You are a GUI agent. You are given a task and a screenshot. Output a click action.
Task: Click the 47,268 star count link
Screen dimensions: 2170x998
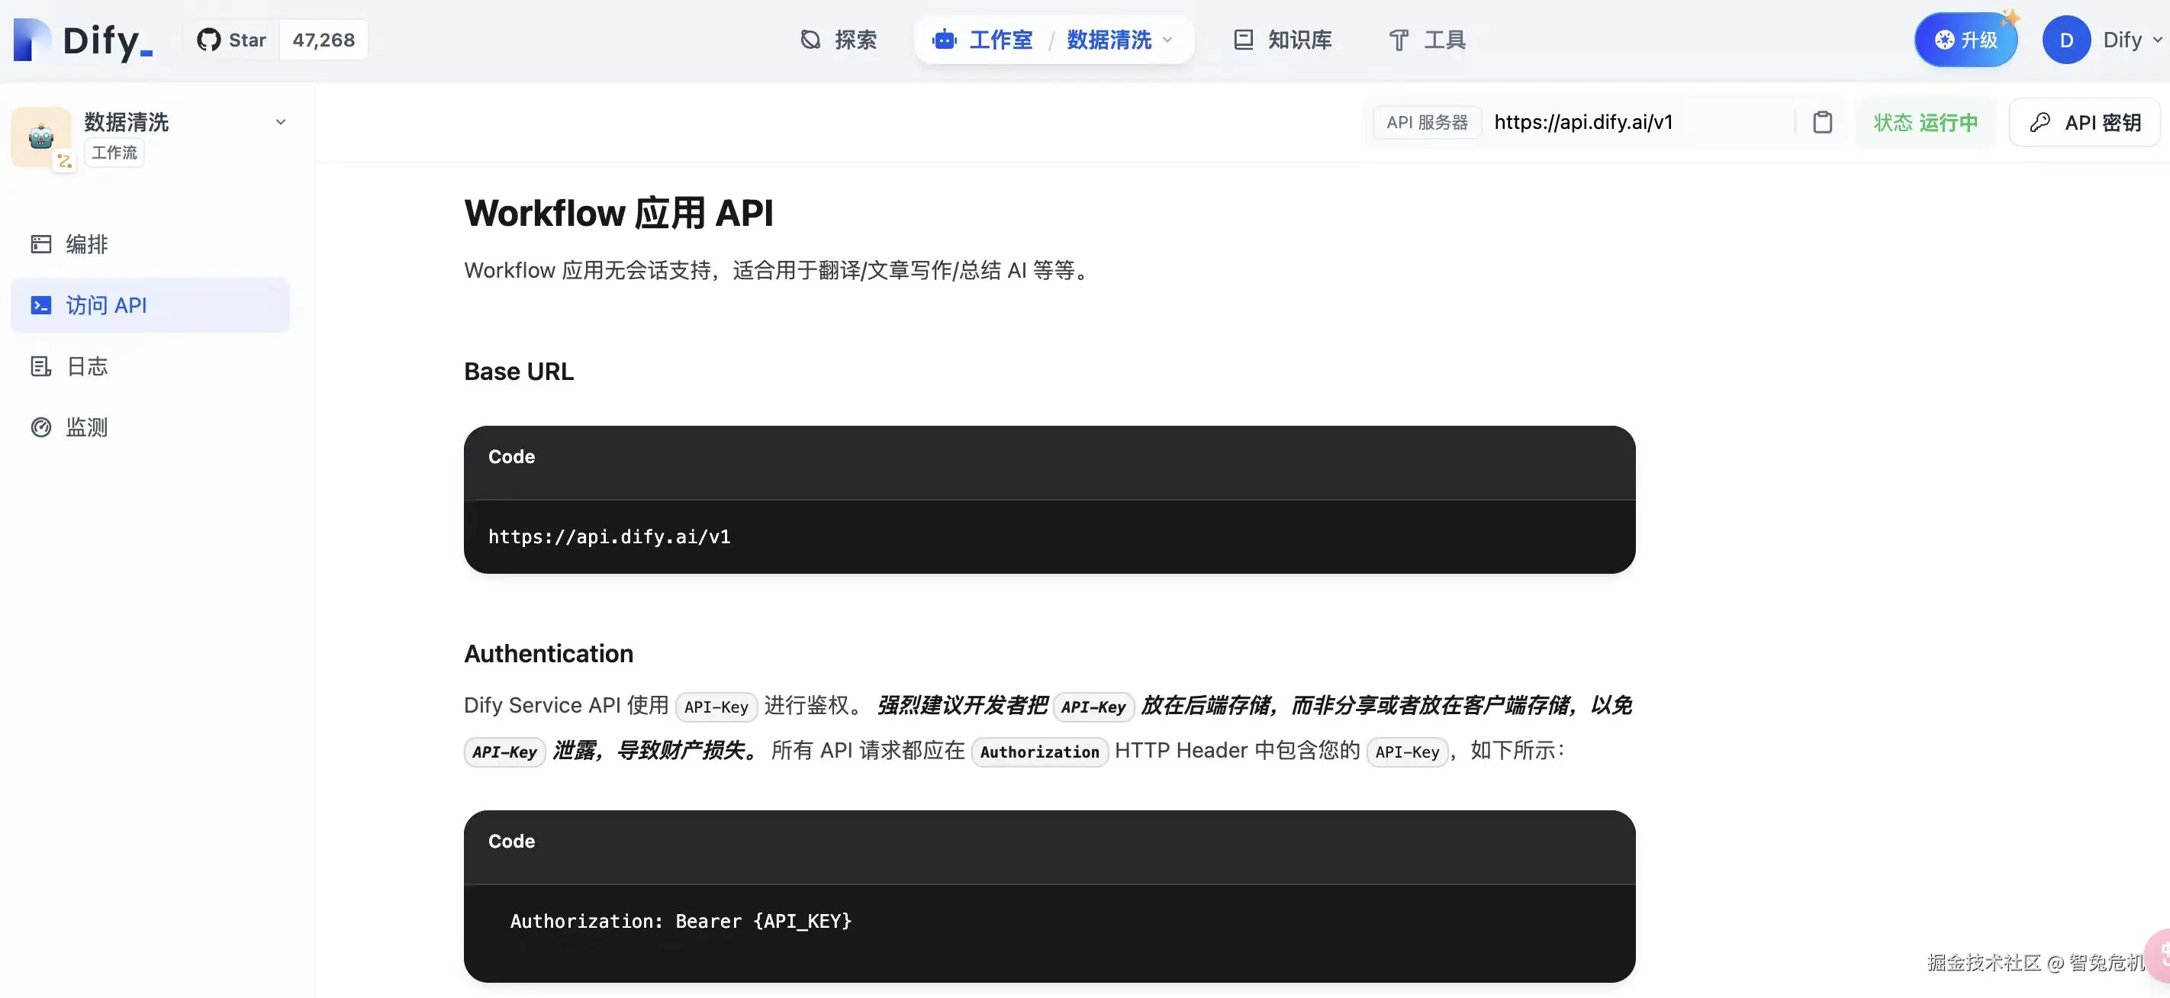click(324, 40)
